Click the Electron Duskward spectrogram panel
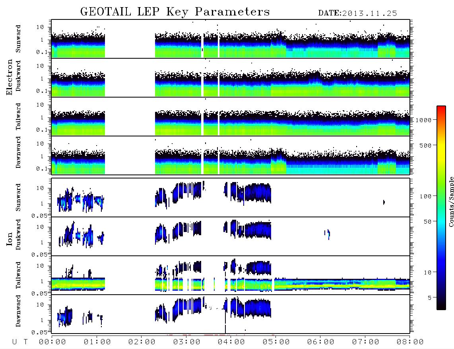454x349 pixels. point(231,77)
